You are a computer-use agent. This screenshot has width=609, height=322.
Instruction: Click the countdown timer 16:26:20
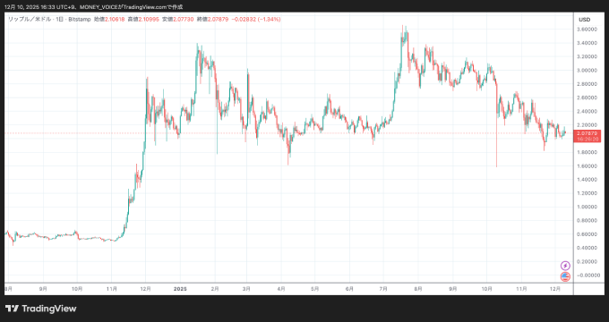pos(588,139)
